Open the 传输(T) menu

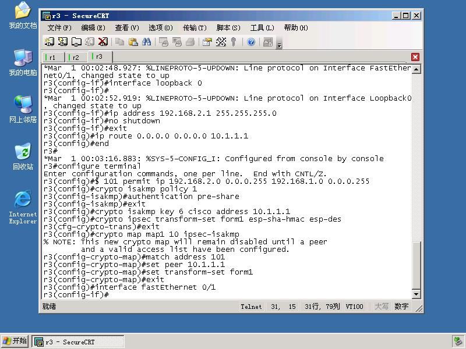[195, 28]
